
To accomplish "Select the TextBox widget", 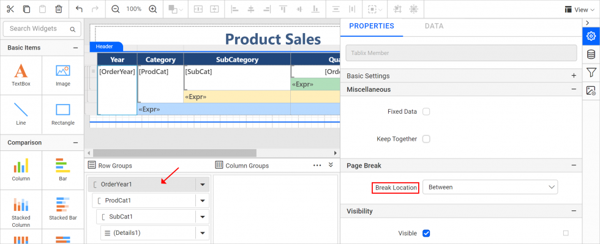I will (x=21, y=75).
